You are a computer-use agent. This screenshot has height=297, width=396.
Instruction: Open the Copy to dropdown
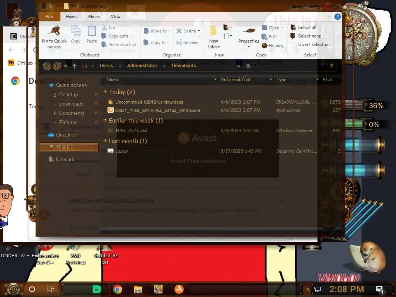(x=156, y=43)
